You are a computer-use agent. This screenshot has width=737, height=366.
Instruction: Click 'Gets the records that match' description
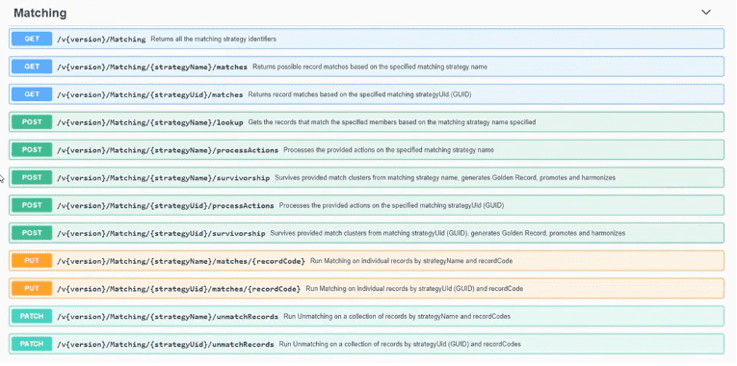pos(392,122)
